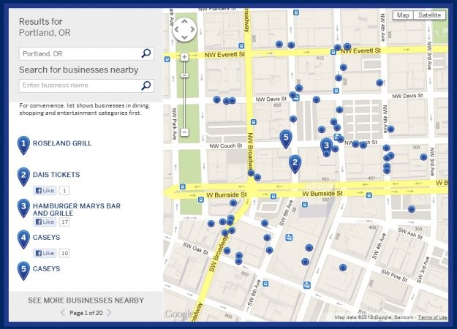
Task: Open the DAIS TICKETS listing
Action: tap(56, 175)
